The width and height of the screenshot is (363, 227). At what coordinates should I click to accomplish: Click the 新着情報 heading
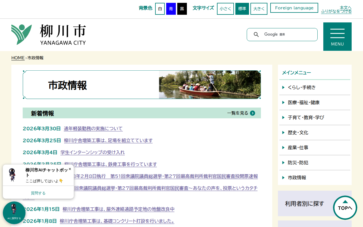coord(43,113)
